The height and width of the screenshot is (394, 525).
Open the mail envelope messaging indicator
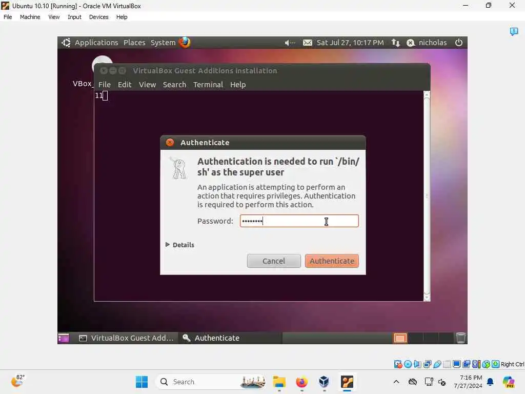308,43
